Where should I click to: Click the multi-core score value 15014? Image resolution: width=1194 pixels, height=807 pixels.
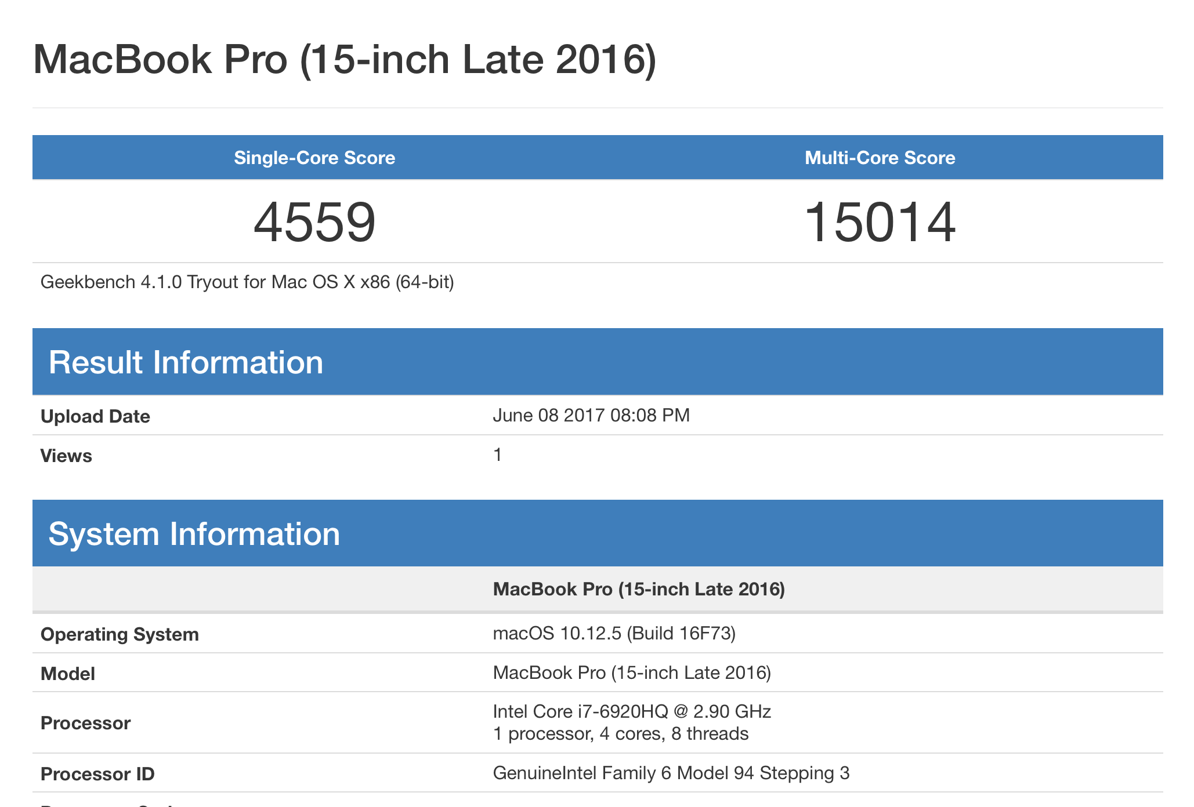tap(880, 222)
